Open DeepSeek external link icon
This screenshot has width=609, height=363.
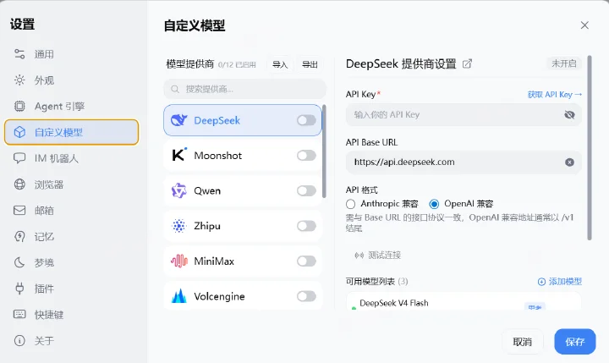pos(467,63)
